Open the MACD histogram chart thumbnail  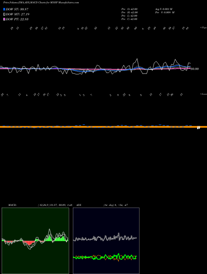pyautogui.click(x=35, y=241)
